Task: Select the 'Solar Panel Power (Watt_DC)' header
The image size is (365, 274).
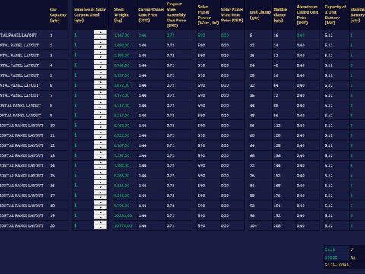Action: (x=208, y=14)
